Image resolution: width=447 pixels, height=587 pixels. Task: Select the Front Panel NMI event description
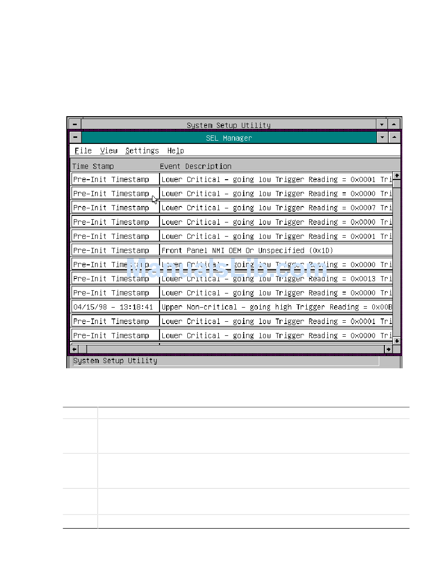pos(276,250)
